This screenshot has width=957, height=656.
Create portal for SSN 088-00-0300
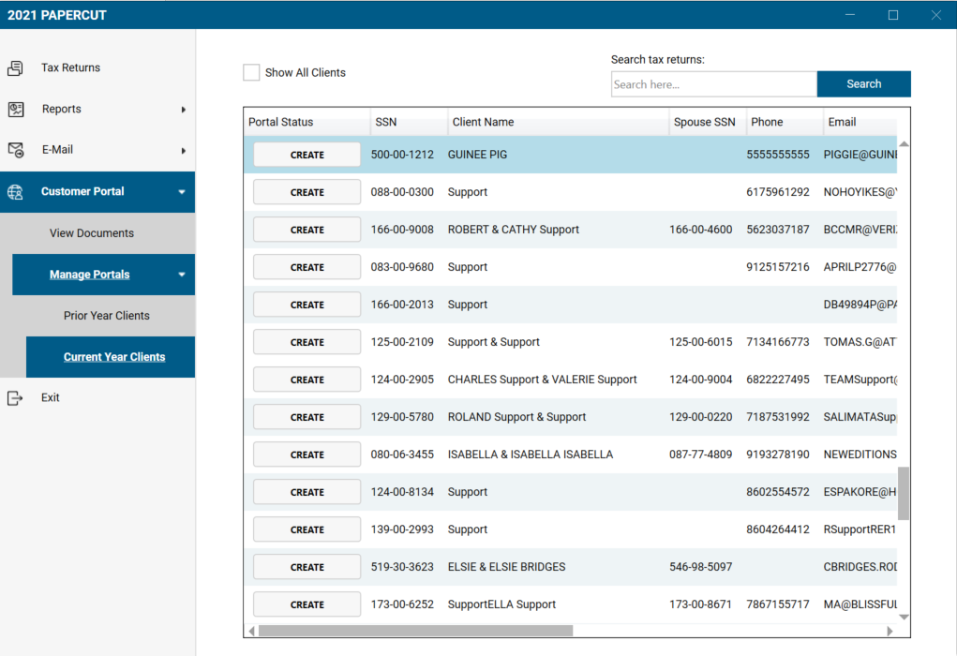point(307,192)
